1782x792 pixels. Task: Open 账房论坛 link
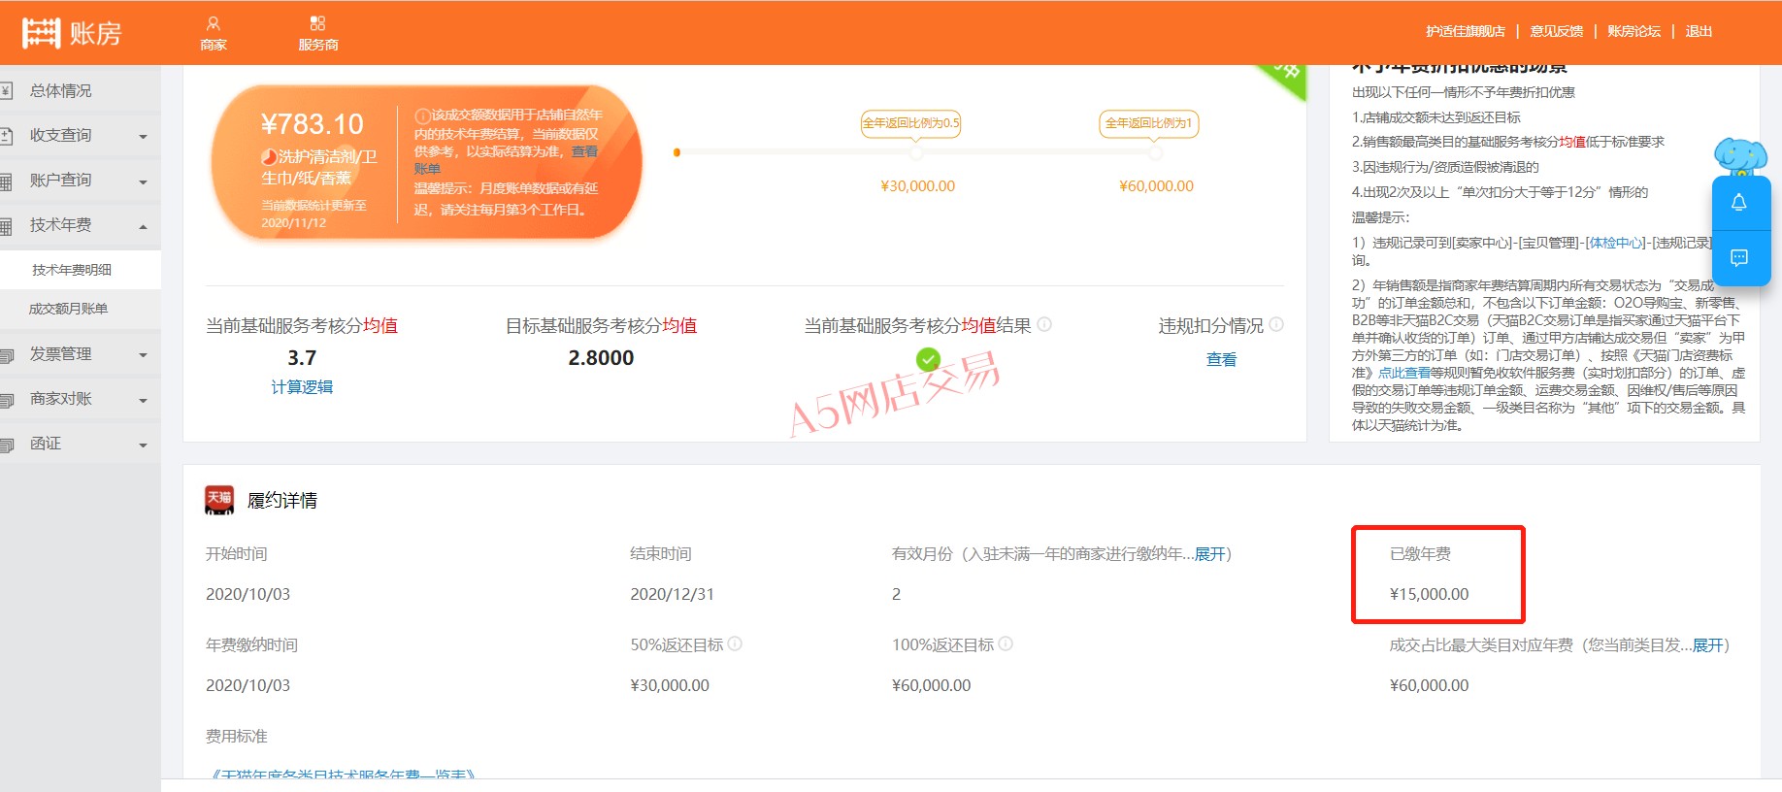1633,31
